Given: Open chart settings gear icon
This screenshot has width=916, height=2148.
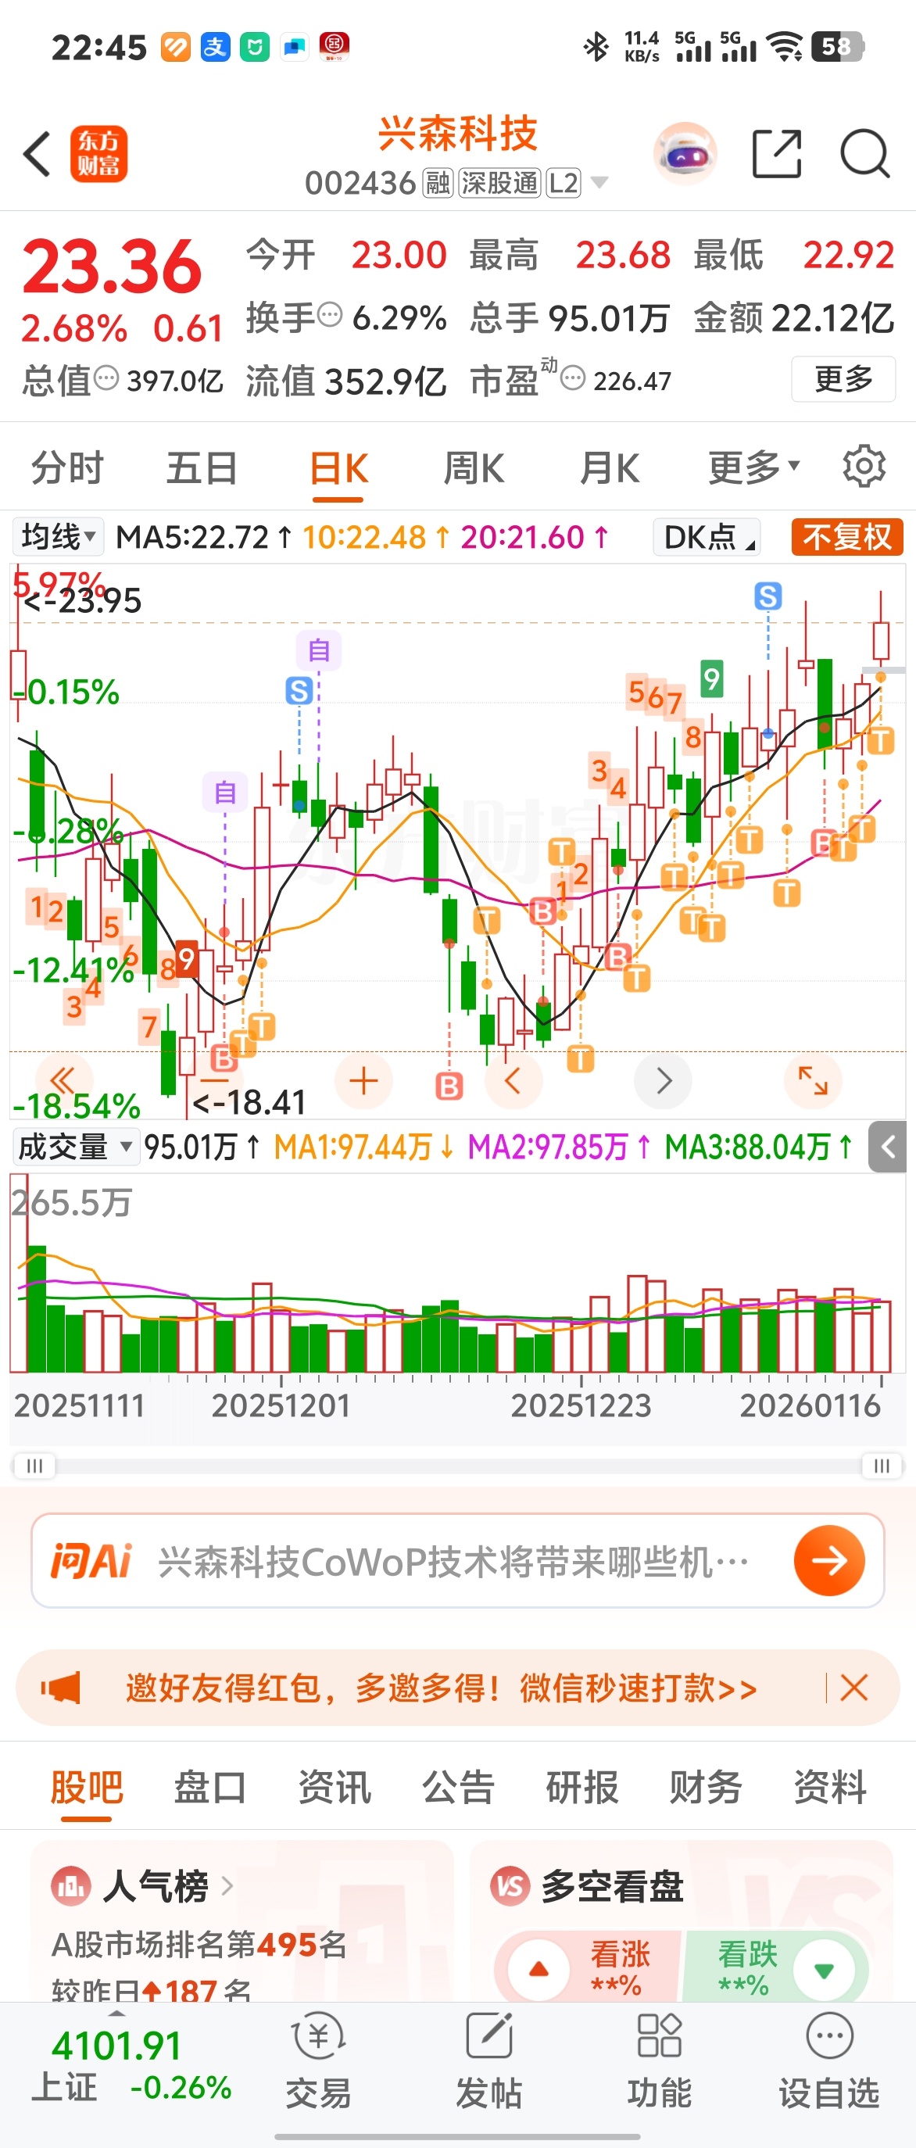Looking at the screenshot, I should [864, 466].
